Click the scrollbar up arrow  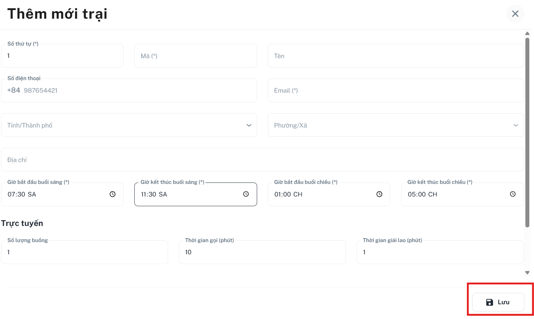(x=527, y=33)
